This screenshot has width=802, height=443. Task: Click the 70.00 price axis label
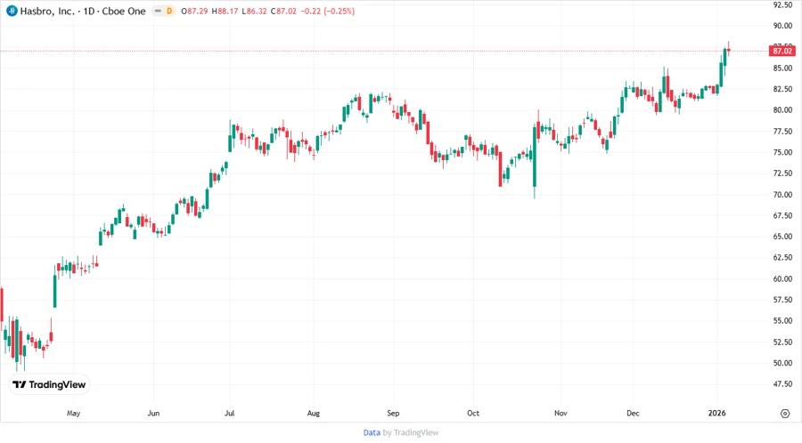point(782,195)
